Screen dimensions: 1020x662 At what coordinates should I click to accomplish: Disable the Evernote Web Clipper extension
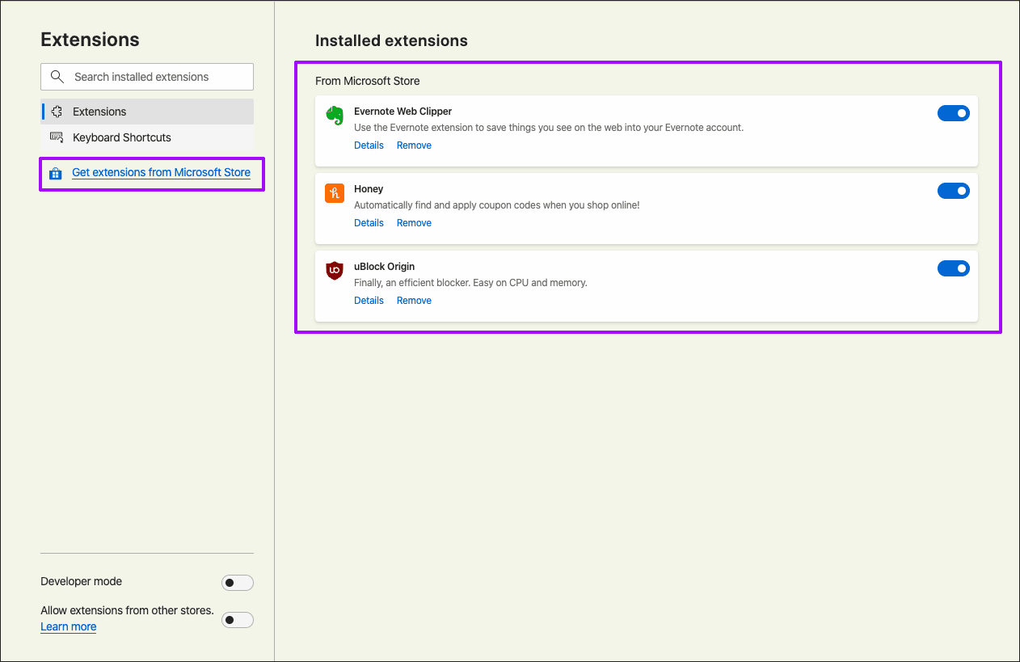[x=954, y=113]
